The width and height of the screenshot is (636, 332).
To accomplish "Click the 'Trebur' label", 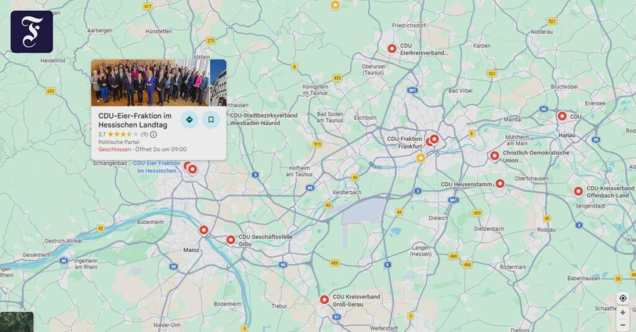I will click(279, 306).
